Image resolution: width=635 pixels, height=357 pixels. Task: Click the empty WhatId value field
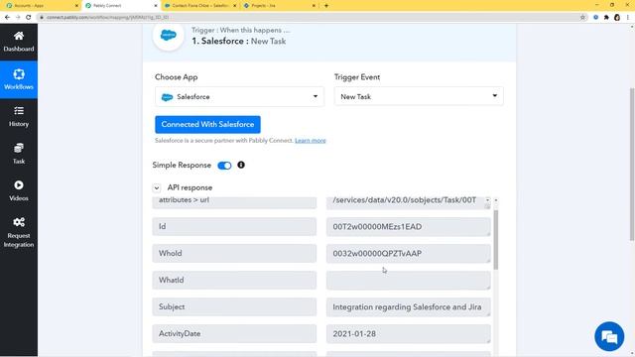tap(408, 280)
